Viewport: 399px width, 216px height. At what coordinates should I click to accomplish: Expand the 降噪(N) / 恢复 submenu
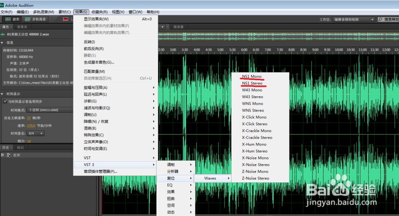click(x=115, y=122)
